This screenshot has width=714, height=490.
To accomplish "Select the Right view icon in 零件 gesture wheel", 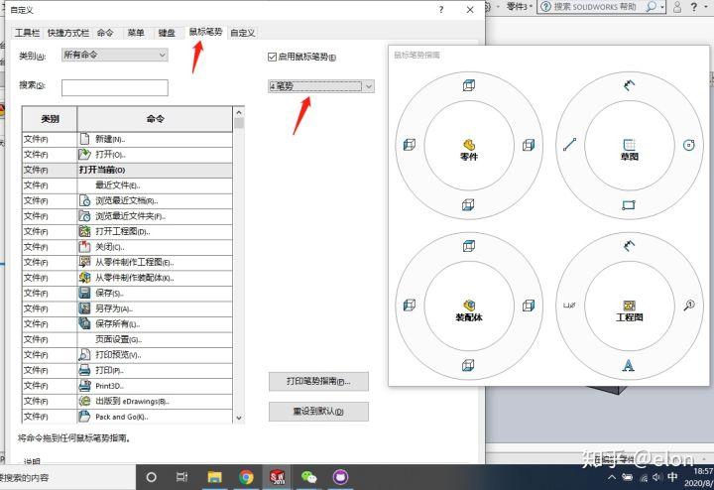I will coord(529,145).
